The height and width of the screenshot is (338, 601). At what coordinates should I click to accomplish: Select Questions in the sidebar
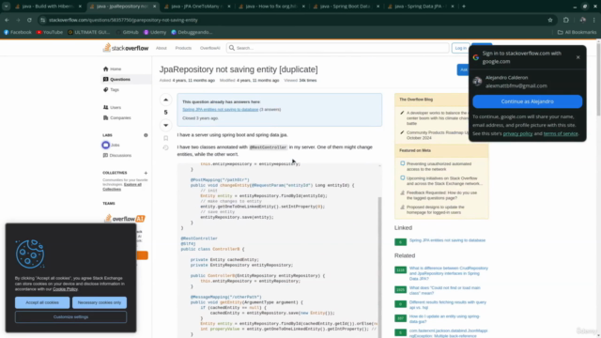click(120, 79)
